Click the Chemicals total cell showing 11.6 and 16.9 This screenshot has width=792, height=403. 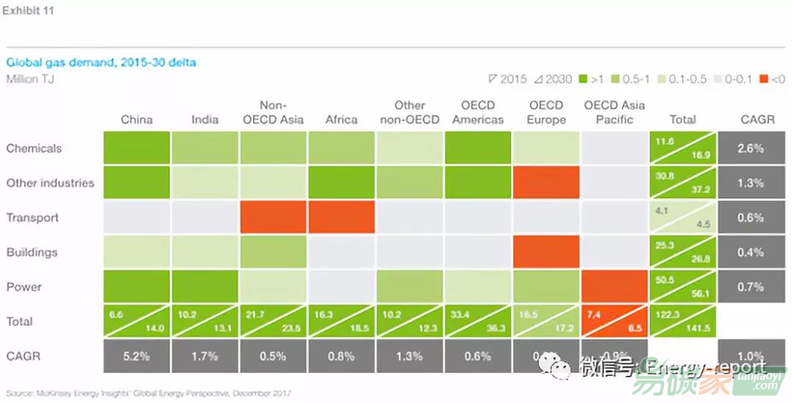click(x=683, y=148)
